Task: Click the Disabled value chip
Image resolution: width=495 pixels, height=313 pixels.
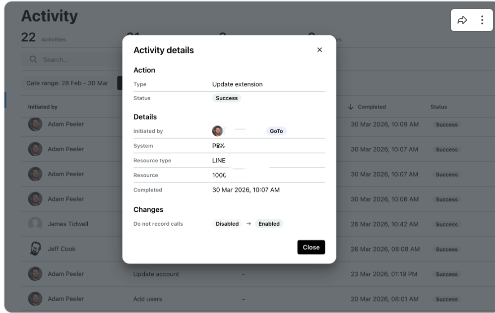Action: pos(227,224)
